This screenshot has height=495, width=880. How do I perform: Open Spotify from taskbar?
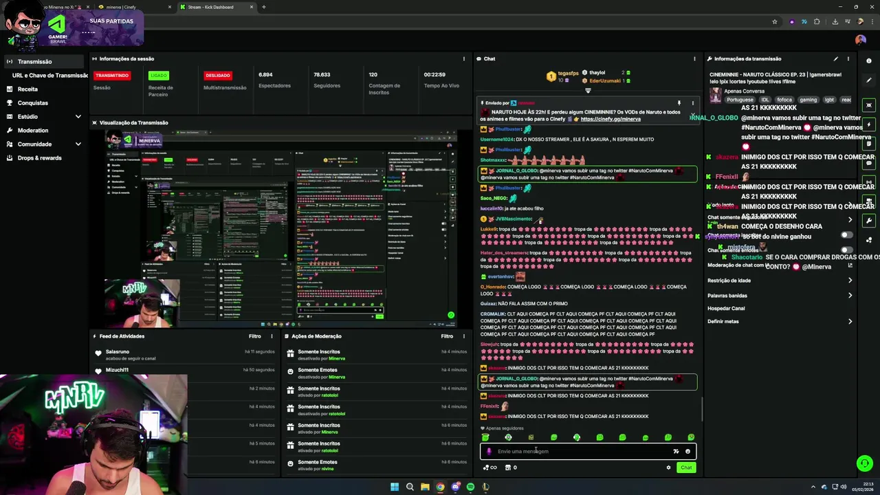point(470,487)
